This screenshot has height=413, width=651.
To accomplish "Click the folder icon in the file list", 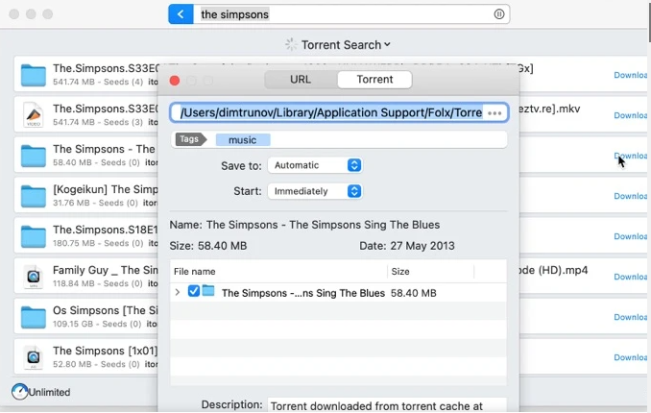I will click(x=208, y=291).
